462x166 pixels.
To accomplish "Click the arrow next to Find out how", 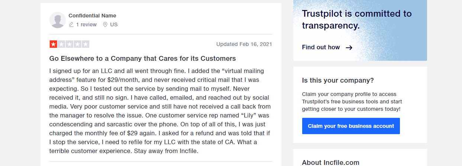I will tap(349, 47).
